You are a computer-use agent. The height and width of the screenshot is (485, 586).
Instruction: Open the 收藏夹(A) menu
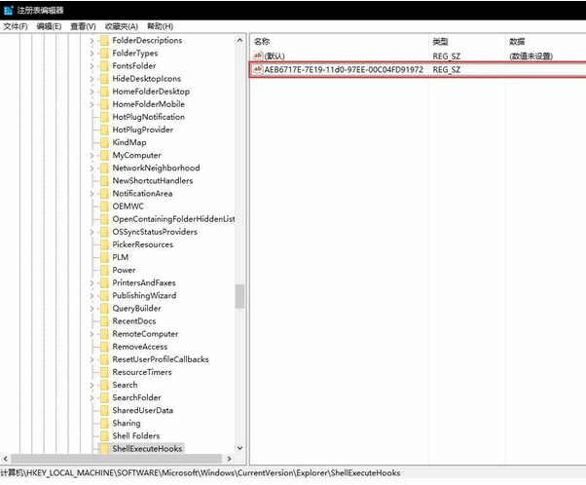(121, 26)
